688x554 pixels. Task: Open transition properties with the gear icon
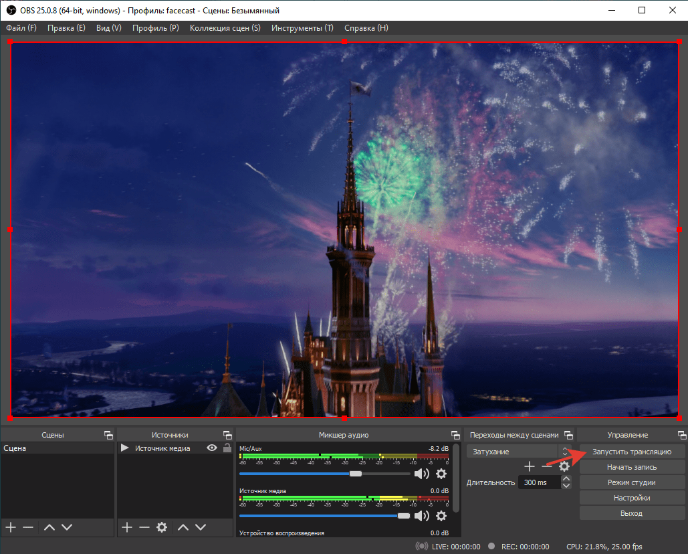(564, 466)
